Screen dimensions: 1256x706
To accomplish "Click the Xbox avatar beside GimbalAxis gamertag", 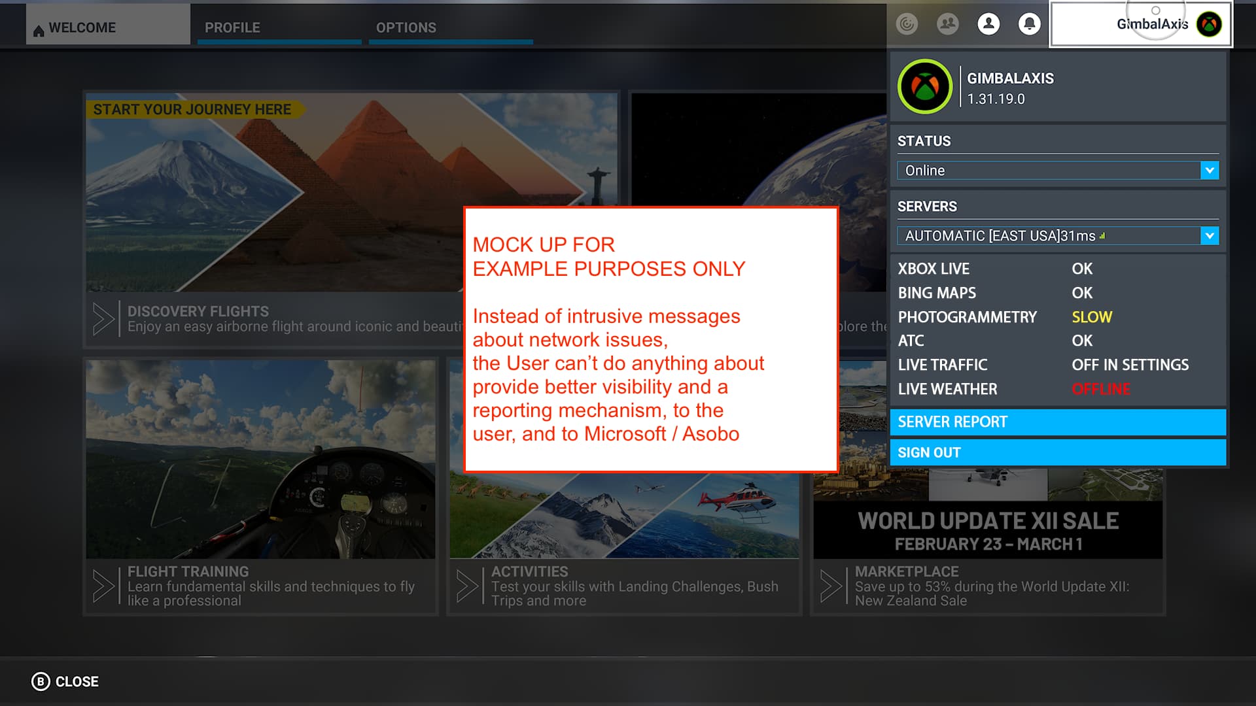I will point(1209,24).
